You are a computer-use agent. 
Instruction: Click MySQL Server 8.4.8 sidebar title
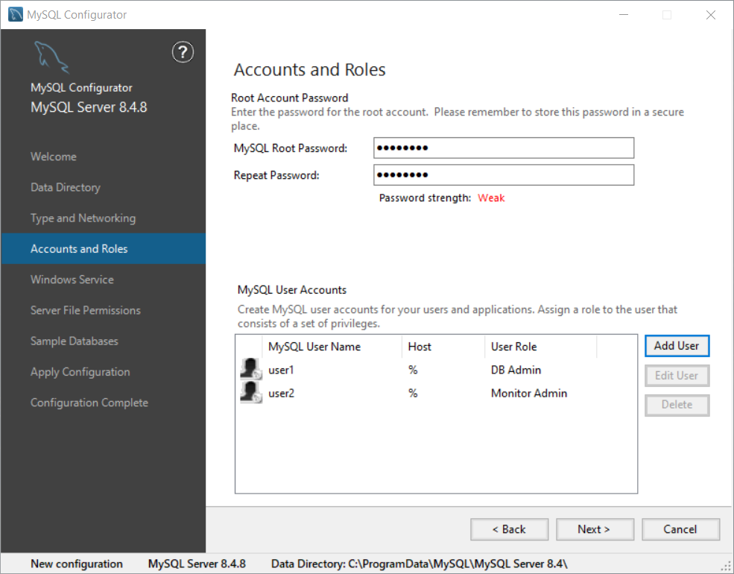tap(89, 107)
